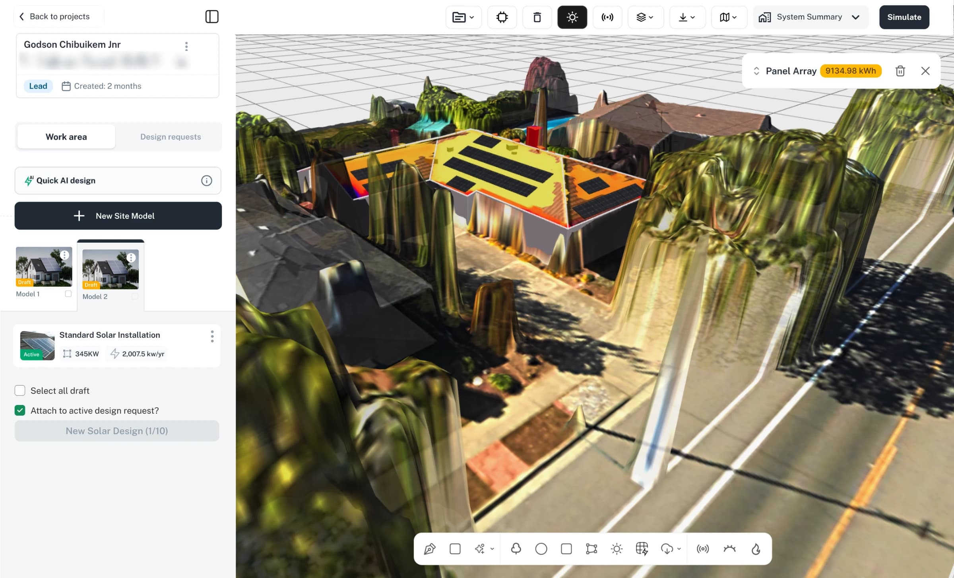Select the tree obstruction tool

tap(516, 549)
